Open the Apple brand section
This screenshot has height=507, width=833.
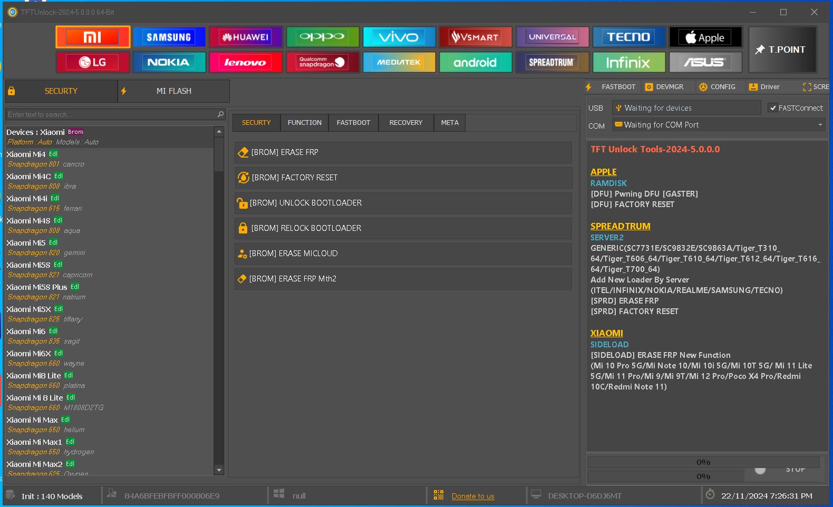click(705, 37)
